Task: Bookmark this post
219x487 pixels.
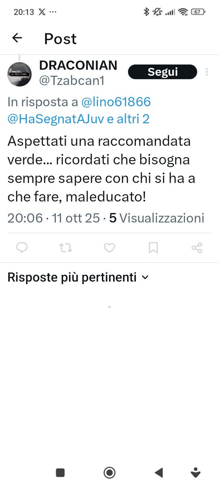Action: [x=153, y=248]
